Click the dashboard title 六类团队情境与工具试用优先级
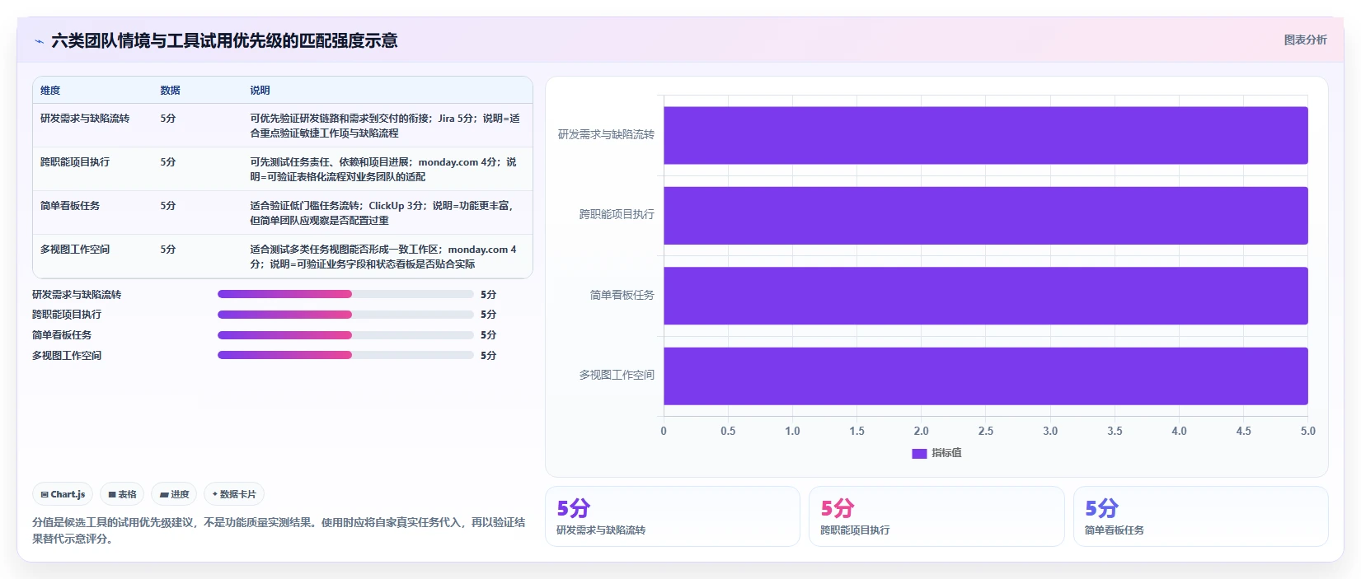The width and height of the screenshot is (1361, 579). [x=224, y=40]
